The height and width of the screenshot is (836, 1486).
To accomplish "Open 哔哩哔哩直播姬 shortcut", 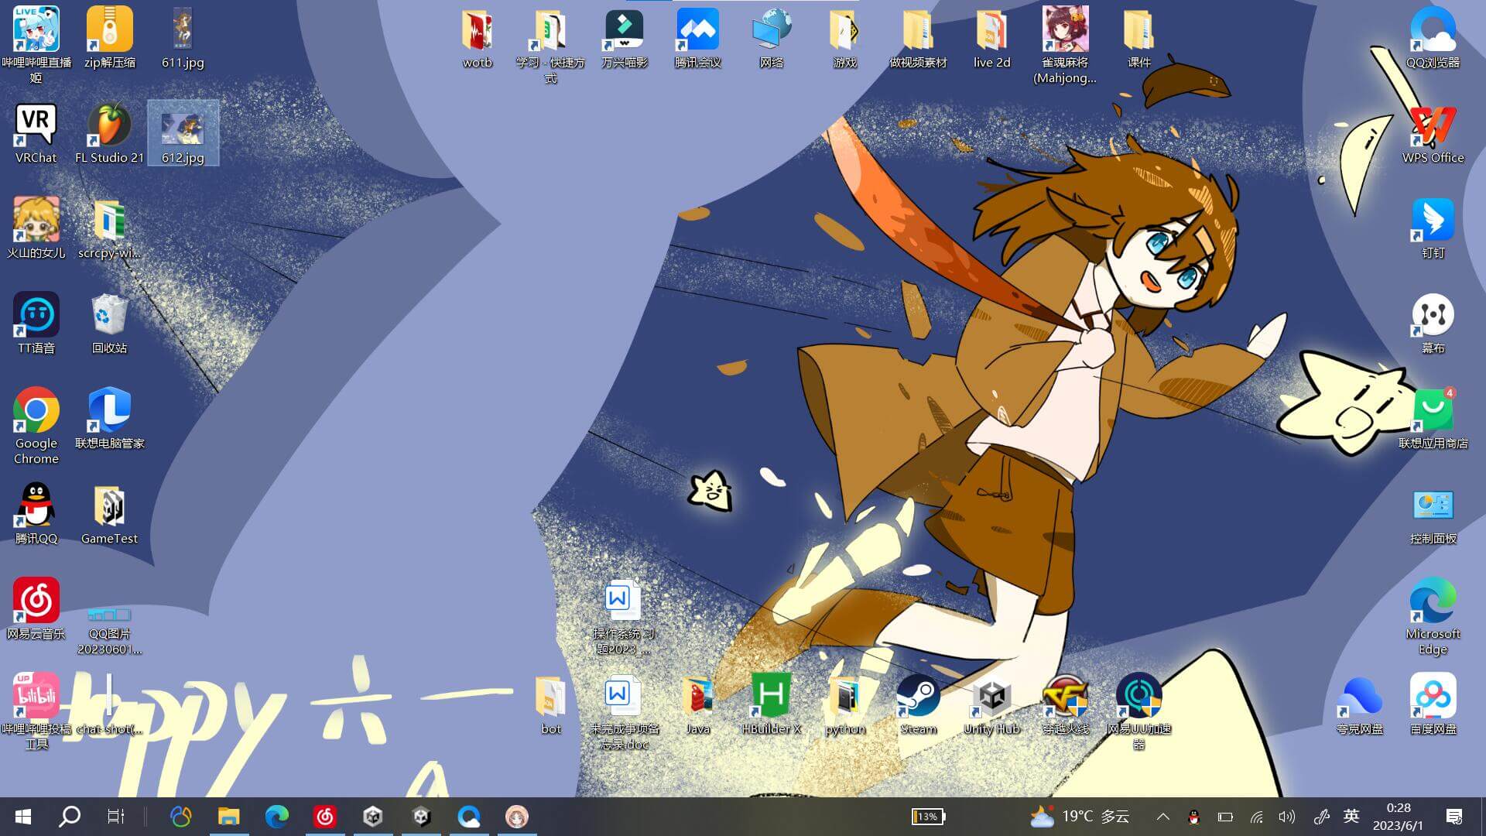I will click(36, 45).
